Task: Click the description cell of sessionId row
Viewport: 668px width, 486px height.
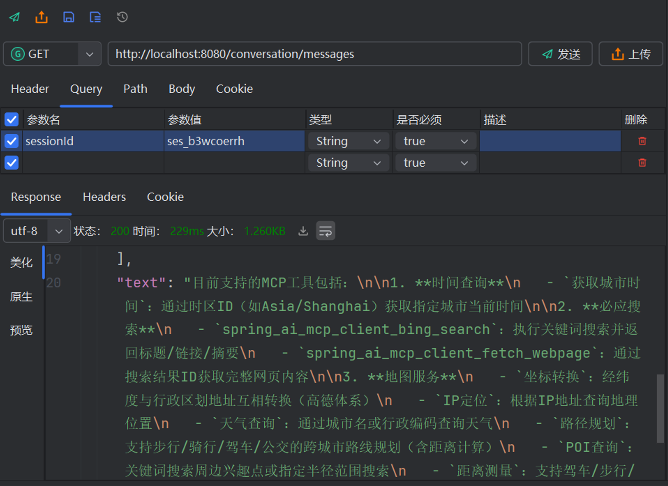Action: 550,141
